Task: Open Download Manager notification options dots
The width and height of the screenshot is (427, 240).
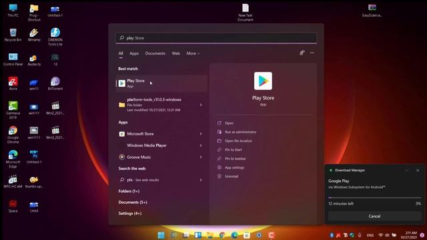Action: (x=406, y=171)
